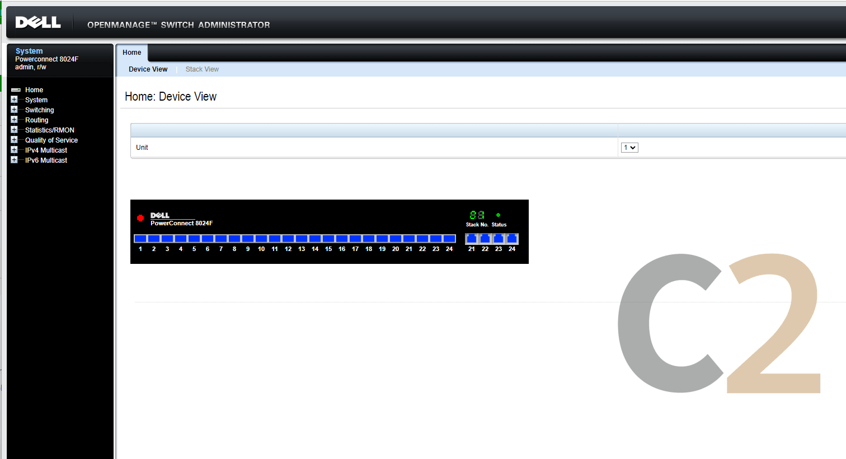
Task: Expand the Quality of Service node
Action: point(14,140)
